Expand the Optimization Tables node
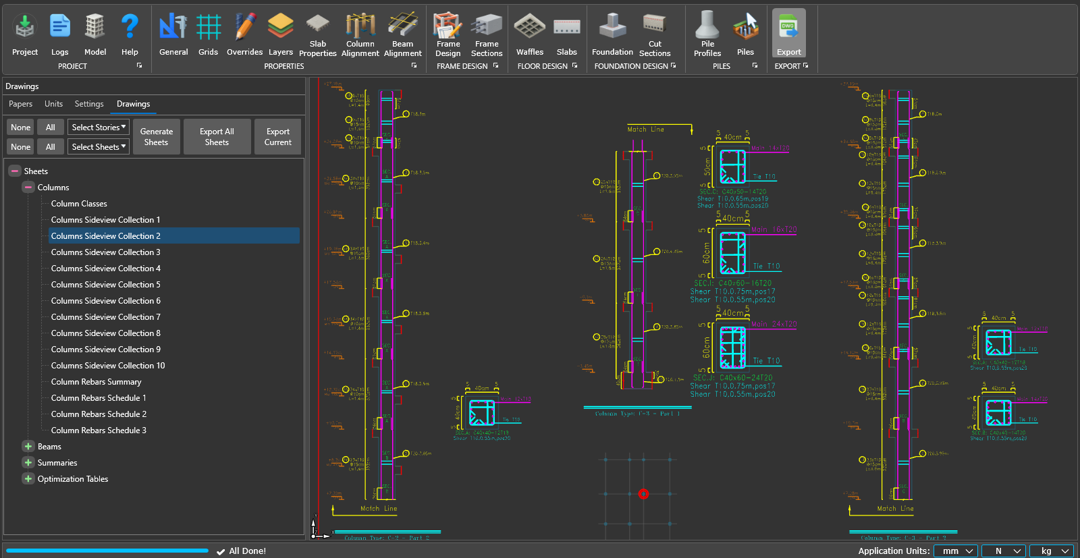1080x558 pixels. pyautogui.click(x=28, y=479)
